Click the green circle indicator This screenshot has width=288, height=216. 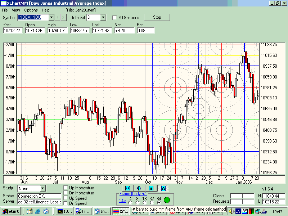[167, 200]
